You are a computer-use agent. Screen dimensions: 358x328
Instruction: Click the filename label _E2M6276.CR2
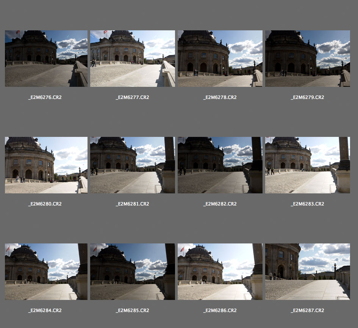(x=45, y=97)
